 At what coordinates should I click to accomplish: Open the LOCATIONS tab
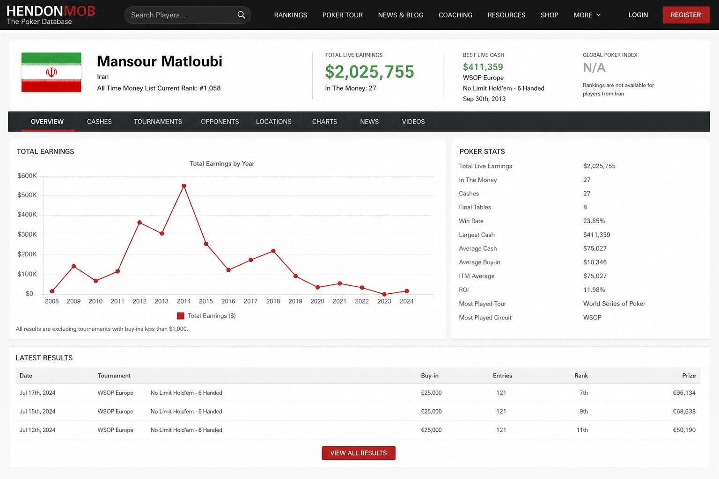pos(274,122)
